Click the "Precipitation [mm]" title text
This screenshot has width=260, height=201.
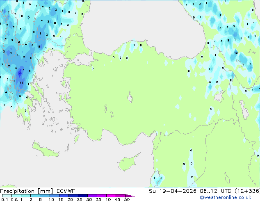point(27,191)
